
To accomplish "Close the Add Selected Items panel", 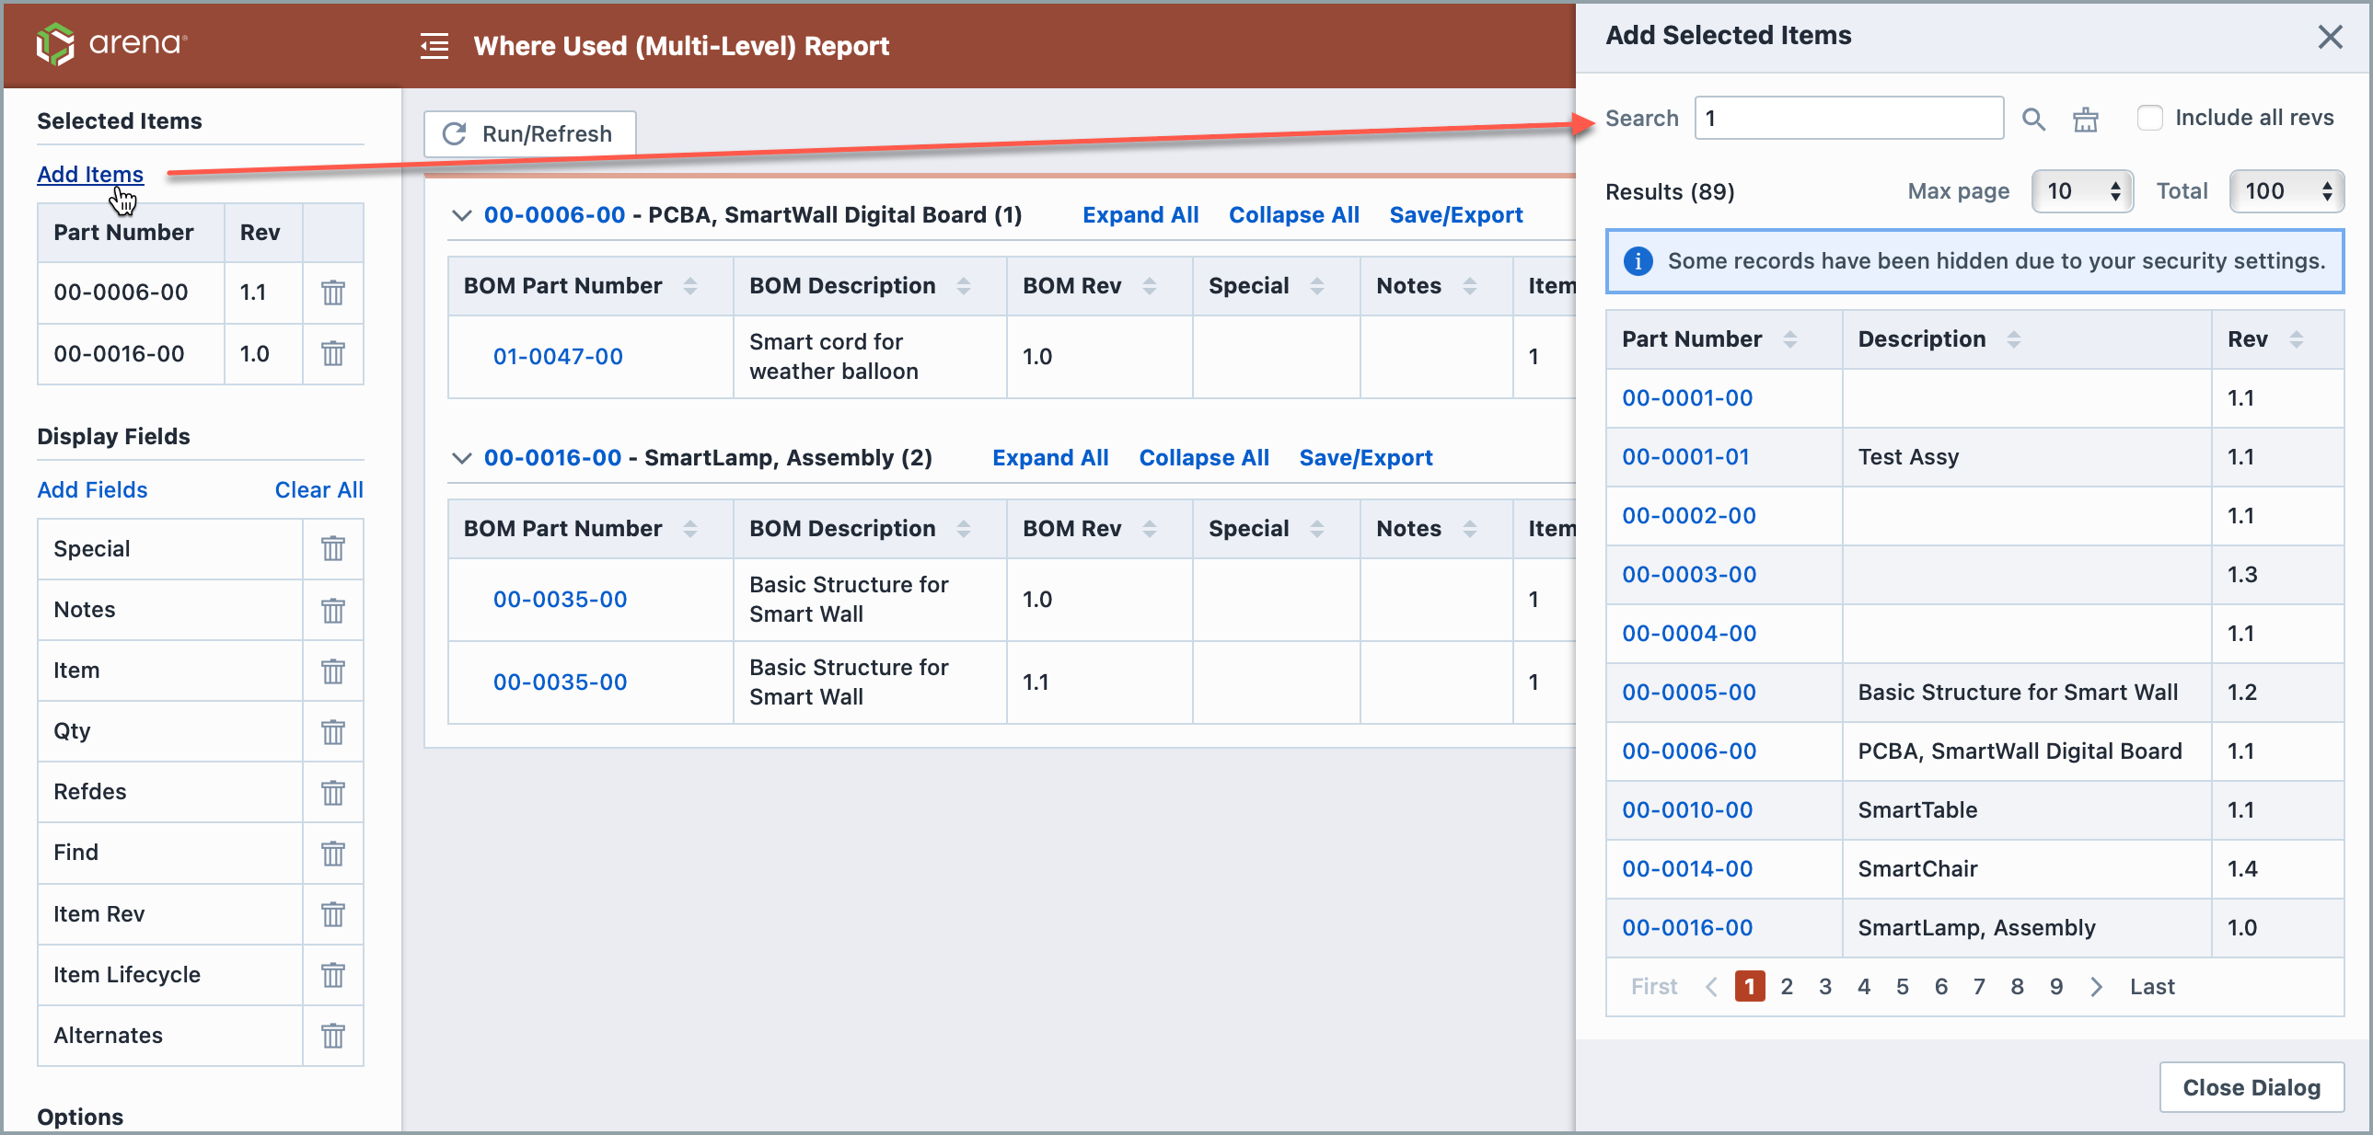I will pyautogui.click(x=2329, y=37).
